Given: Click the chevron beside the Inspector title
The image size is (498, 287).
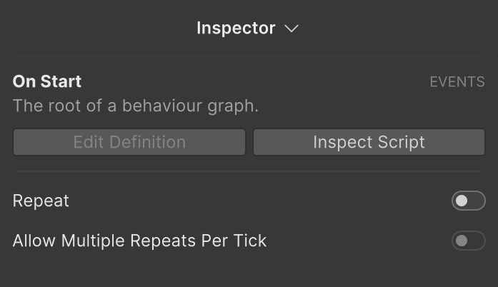Looking at the screenshot, I should pos(291,29).
